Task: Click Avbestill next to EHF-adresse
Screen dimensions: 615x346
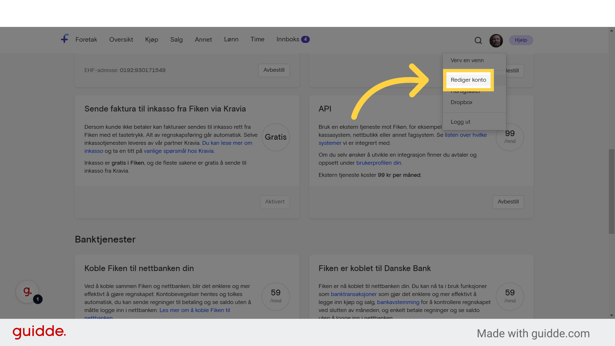Action: click(x=274, y=70)
